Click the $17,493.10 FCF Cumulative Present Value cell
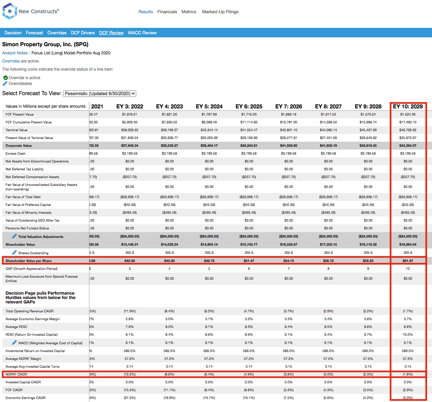The image size is (432, 402). (x=408, y=122)
